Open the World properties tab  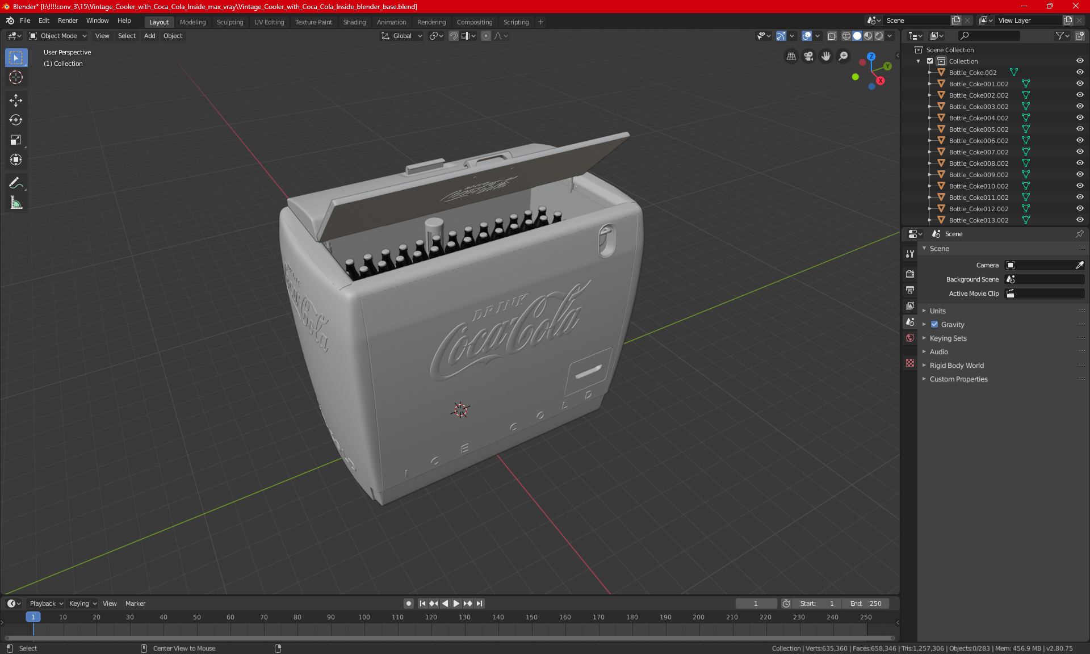coord(910,338)
